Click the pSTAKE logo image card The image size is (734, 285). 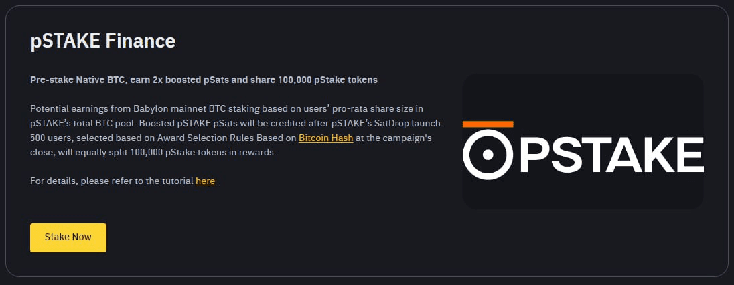coord(583,141)
